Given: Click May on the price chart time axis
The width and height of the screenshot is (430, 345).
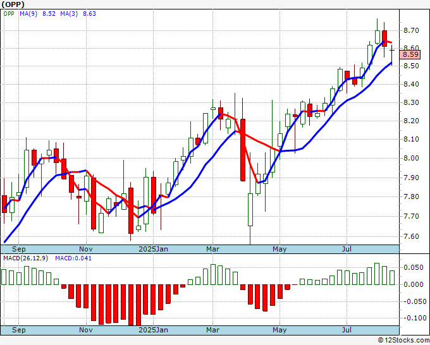Looking at the screenshot, I should click(279, 249).
